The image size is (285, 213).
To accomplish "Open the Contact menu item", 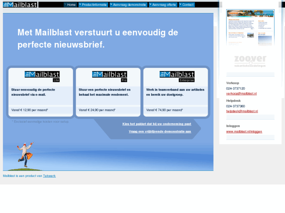I will click(187, 5).
